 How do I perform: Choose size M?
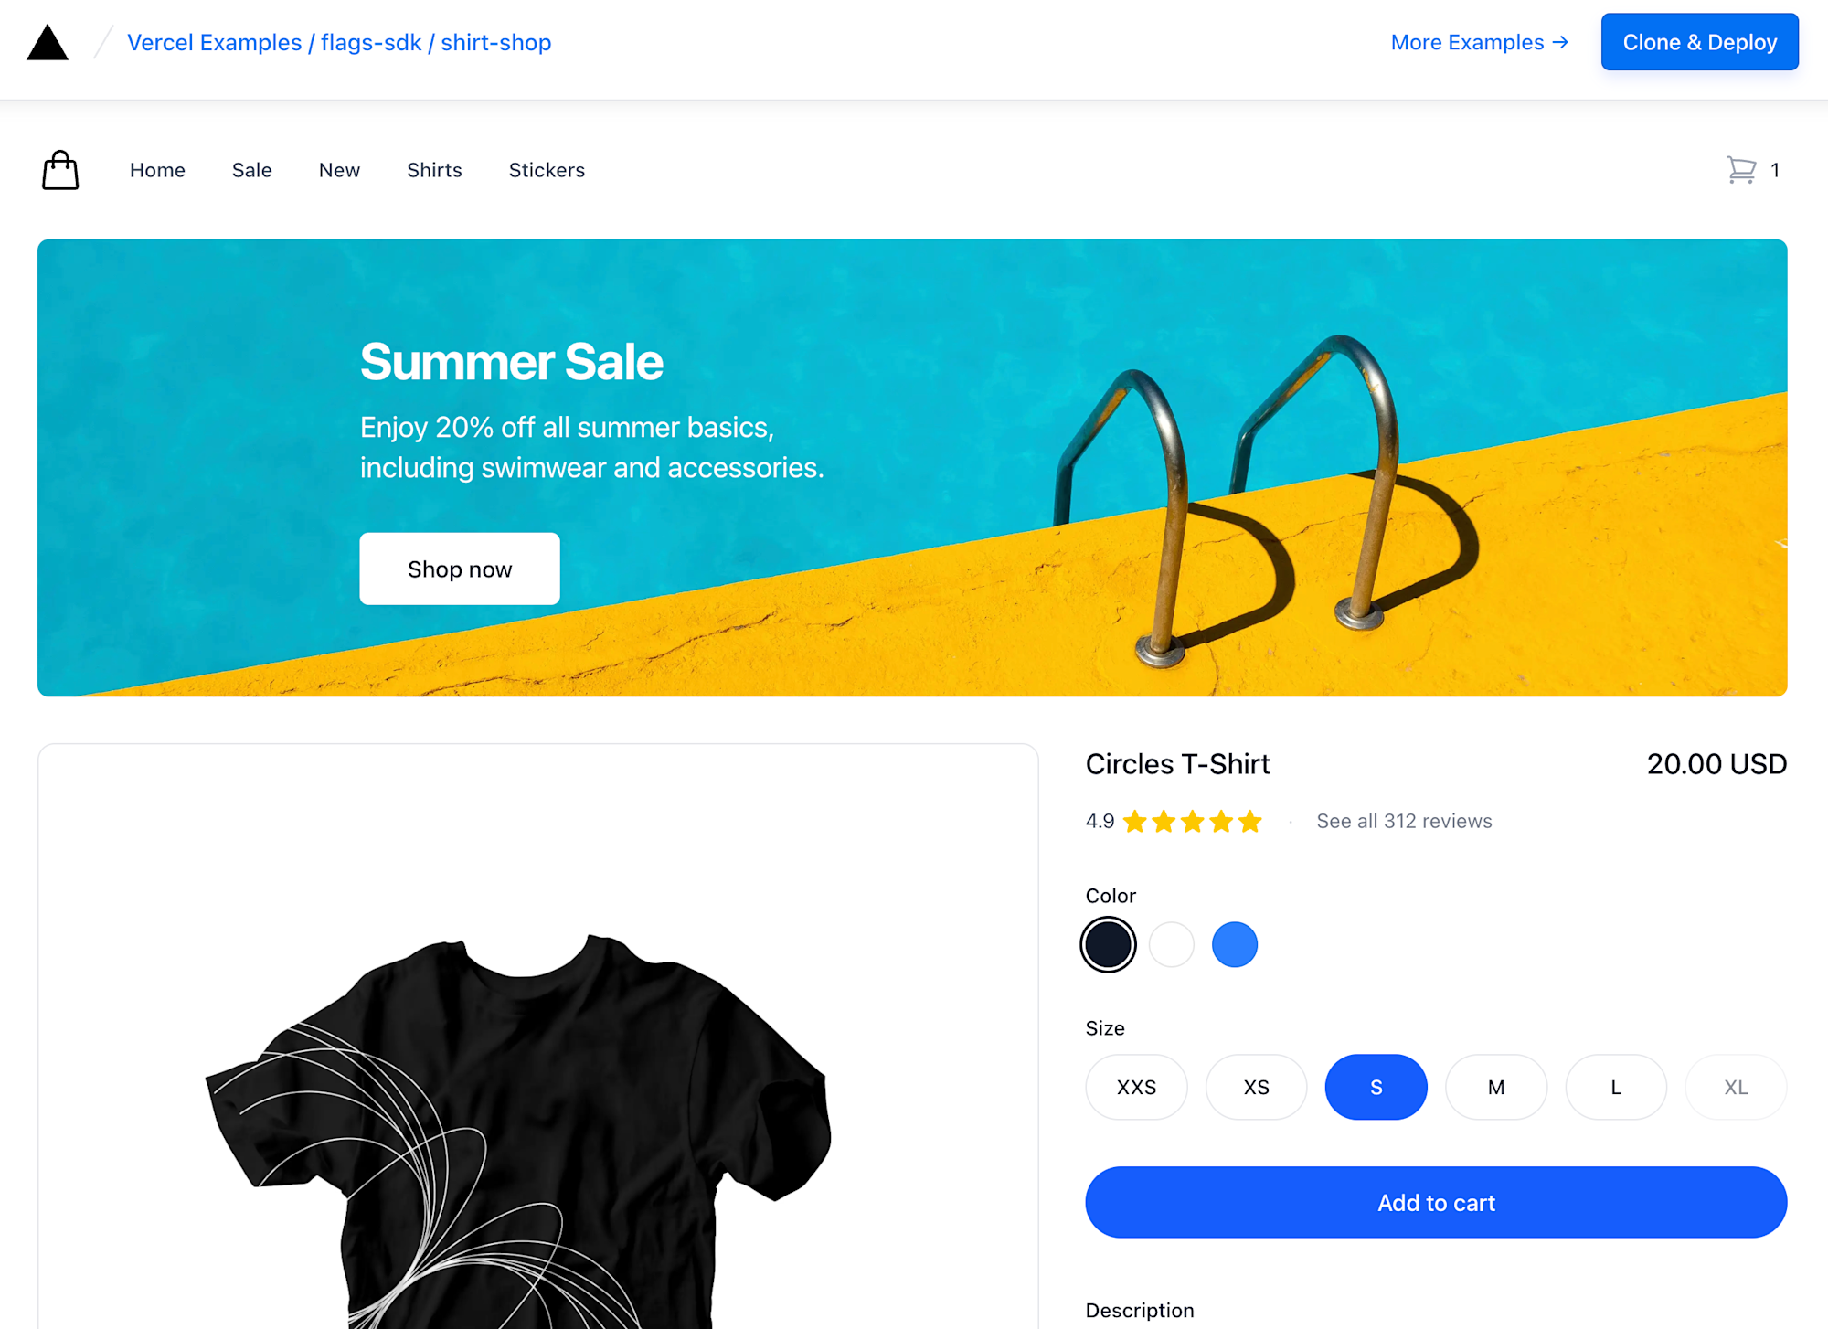point(1496,1088)
